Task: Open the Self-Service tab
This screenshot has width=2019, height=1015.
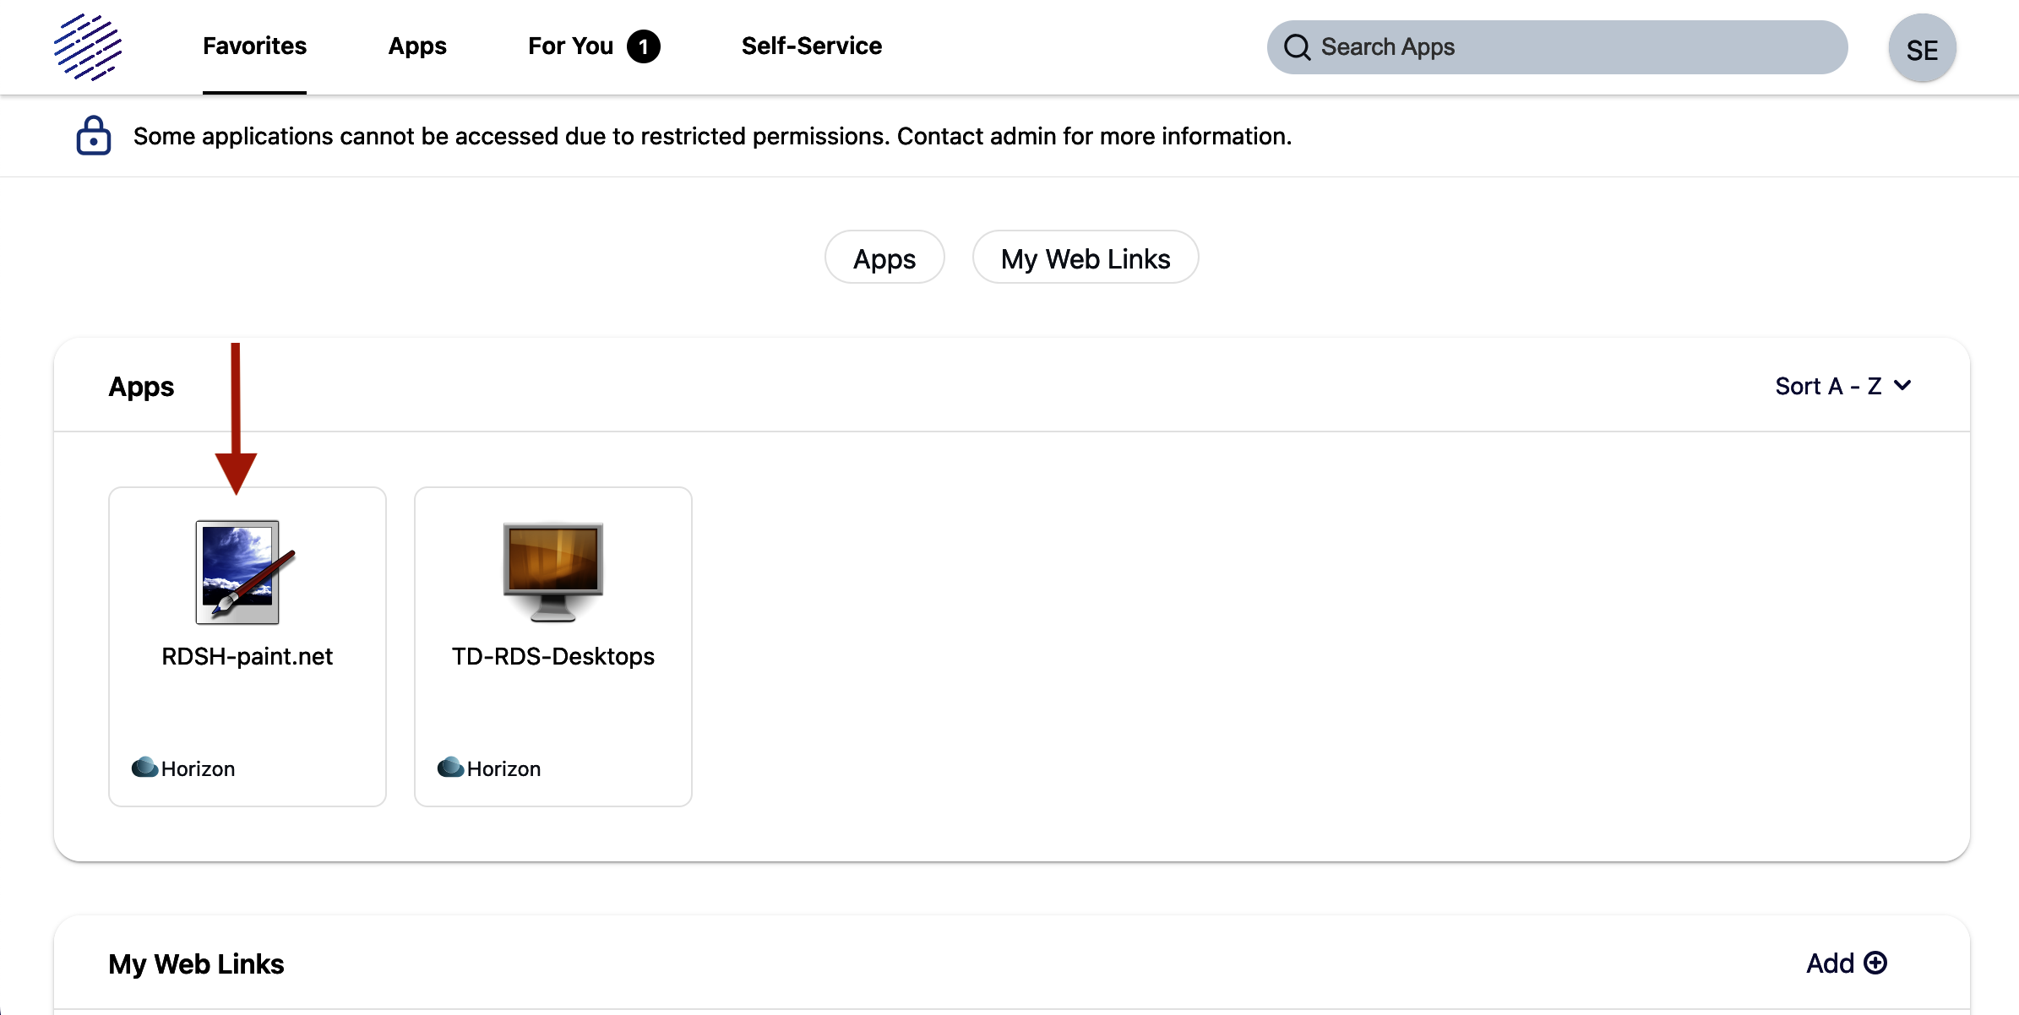Action: point(811,46)
